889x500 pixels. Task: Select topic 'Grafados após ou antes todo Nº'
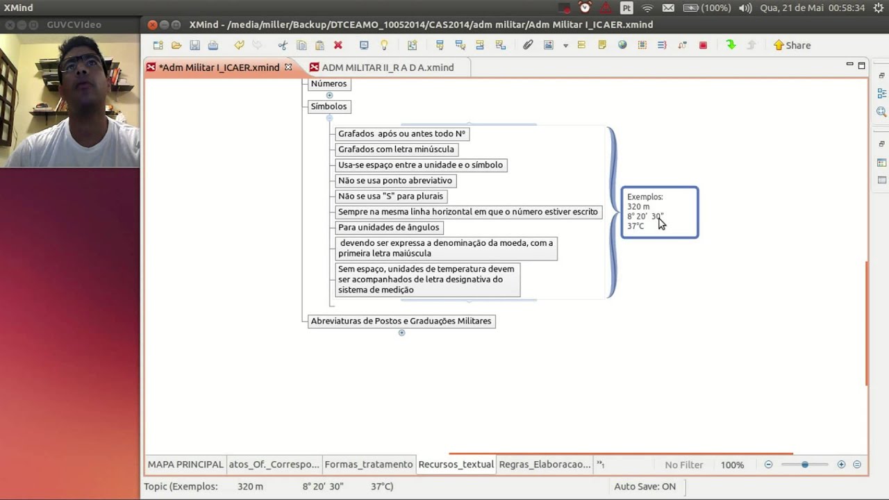(402, 133)
